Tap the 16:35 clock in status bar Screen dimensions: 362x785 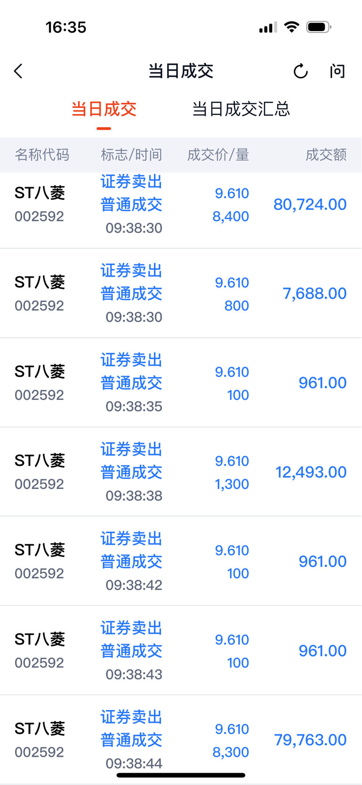[66, 27]
